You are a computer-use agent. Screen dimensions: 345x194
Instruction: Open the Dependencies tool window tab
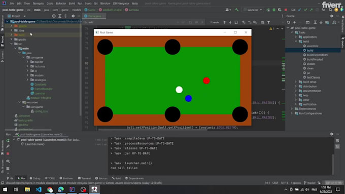134,178
